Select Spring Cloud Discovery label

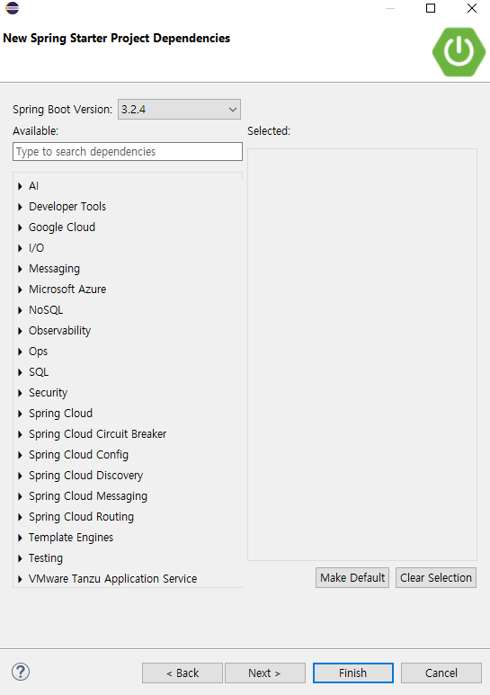[86, 476]
